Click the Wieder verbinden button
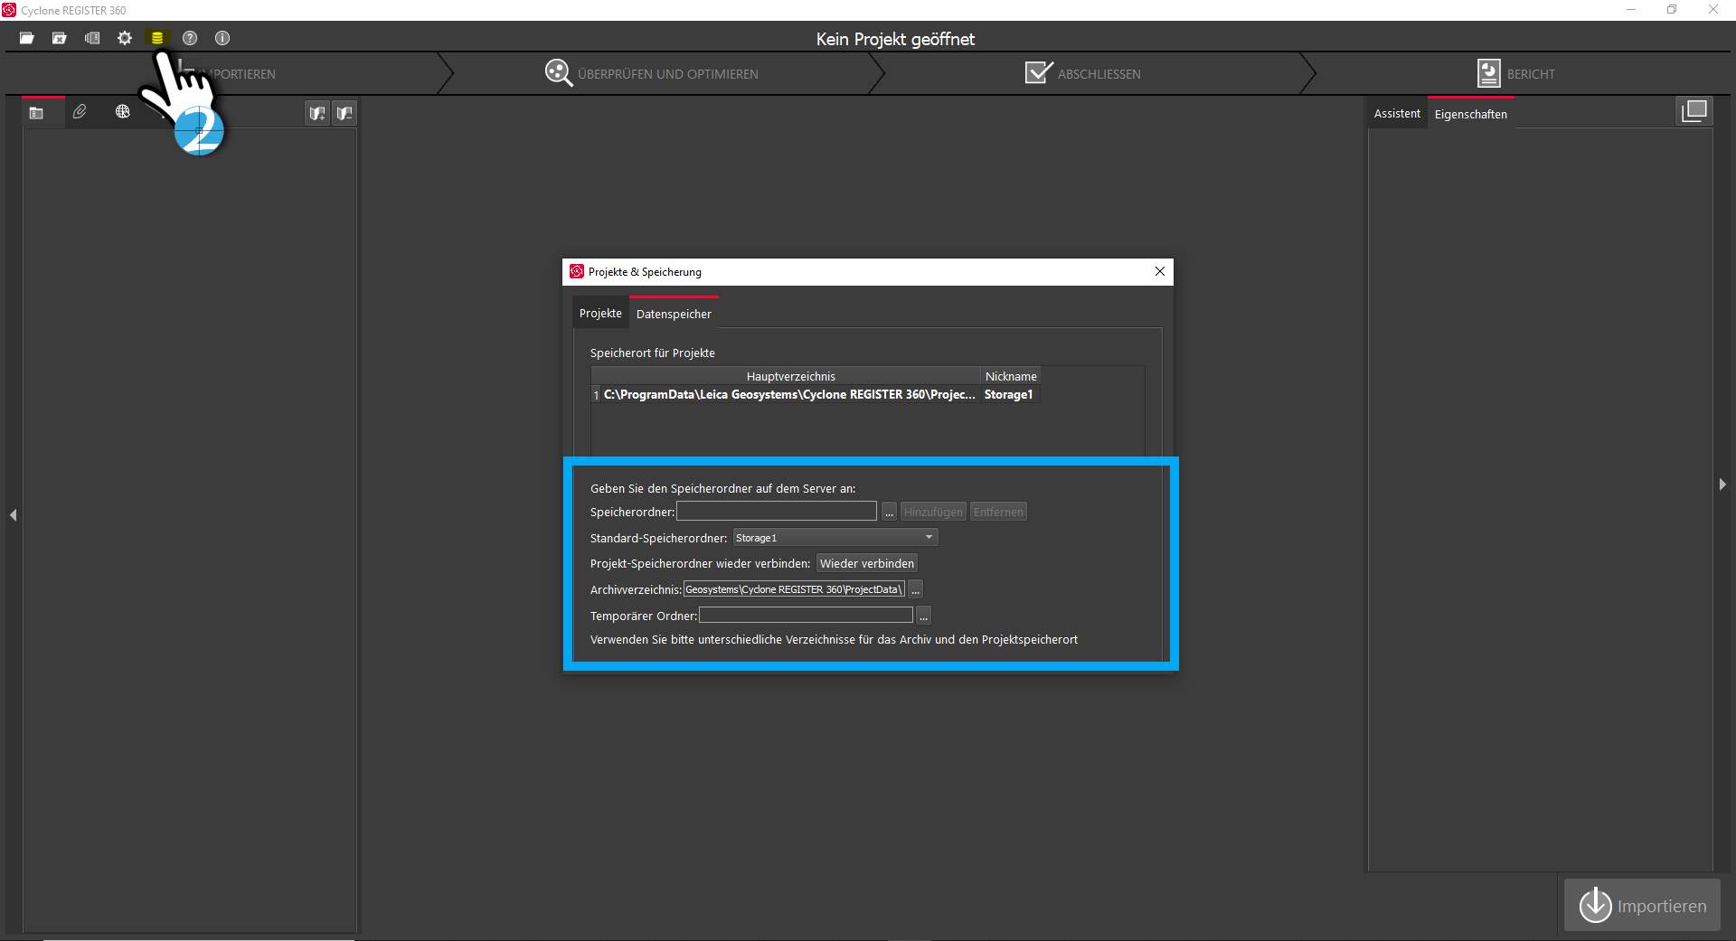The image size is (1736, 941). point(867,563)
